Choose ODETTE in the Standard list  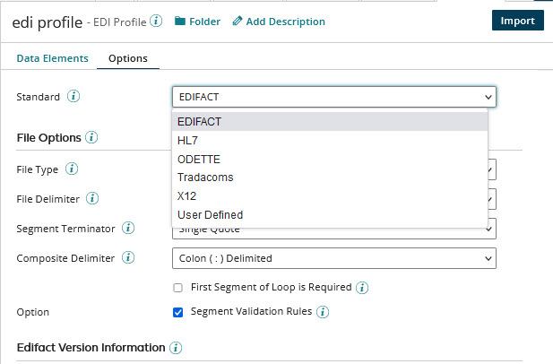pos(330,159)
